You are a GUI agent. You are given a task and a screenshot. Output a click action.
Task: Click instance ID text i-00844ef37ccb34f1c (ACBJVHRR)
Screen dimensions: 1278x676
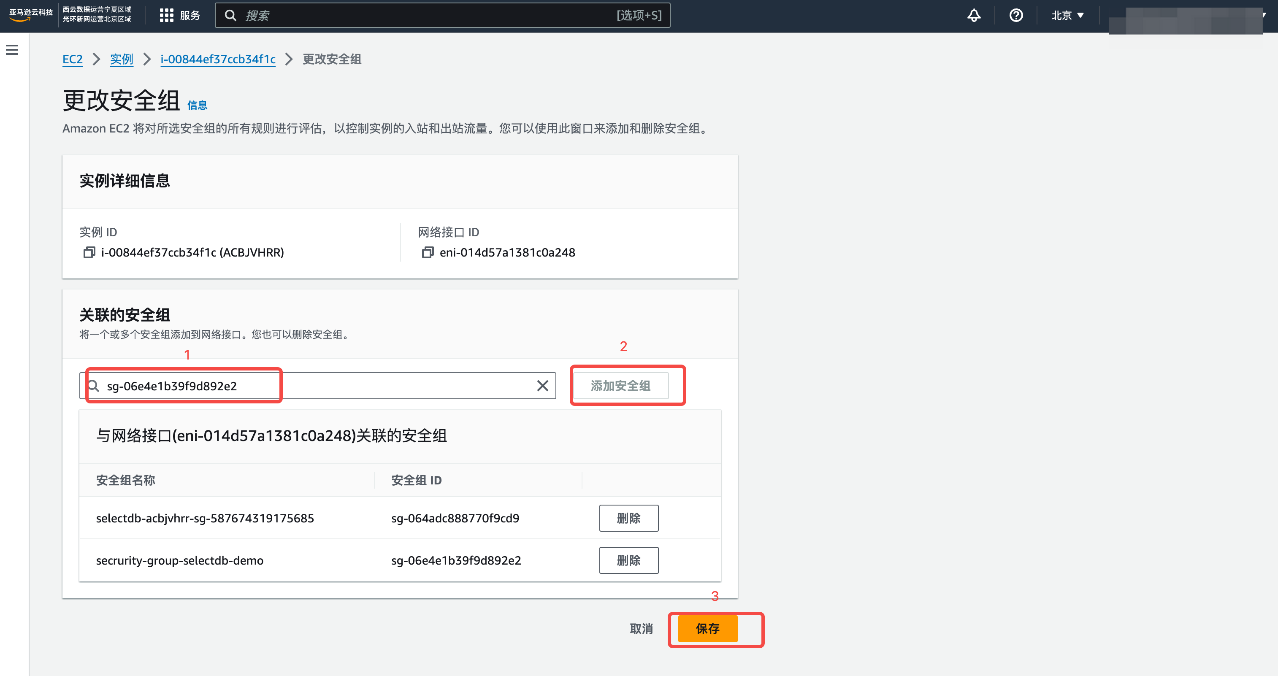(x=192, y=252)
